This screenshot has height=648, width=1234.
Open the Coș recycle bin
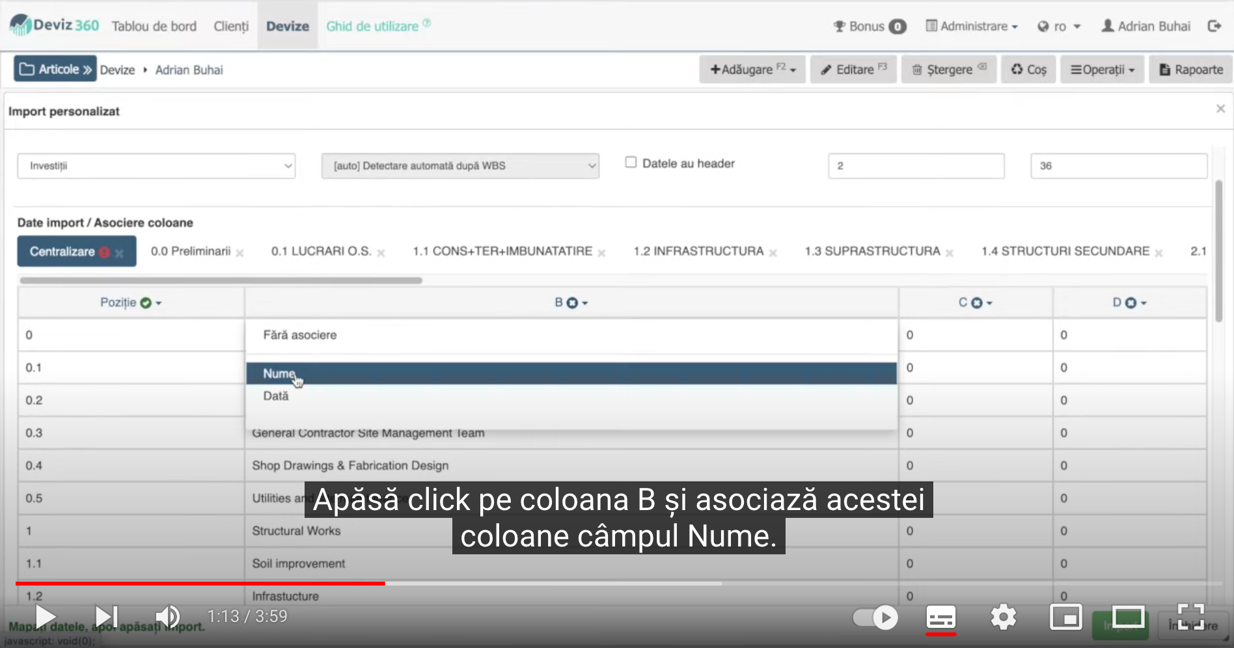[x=1028, y=70]
